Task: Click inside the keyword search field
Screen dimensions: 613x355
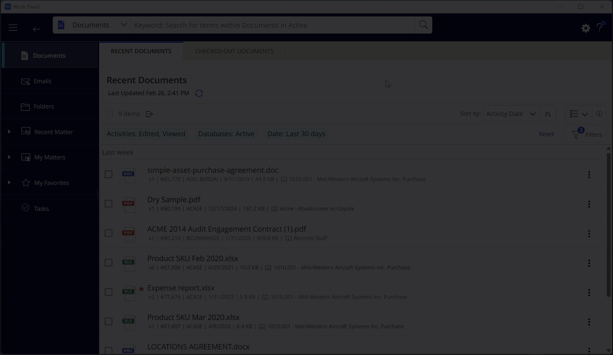Action: pyautogui.click(x=271, y=25)
